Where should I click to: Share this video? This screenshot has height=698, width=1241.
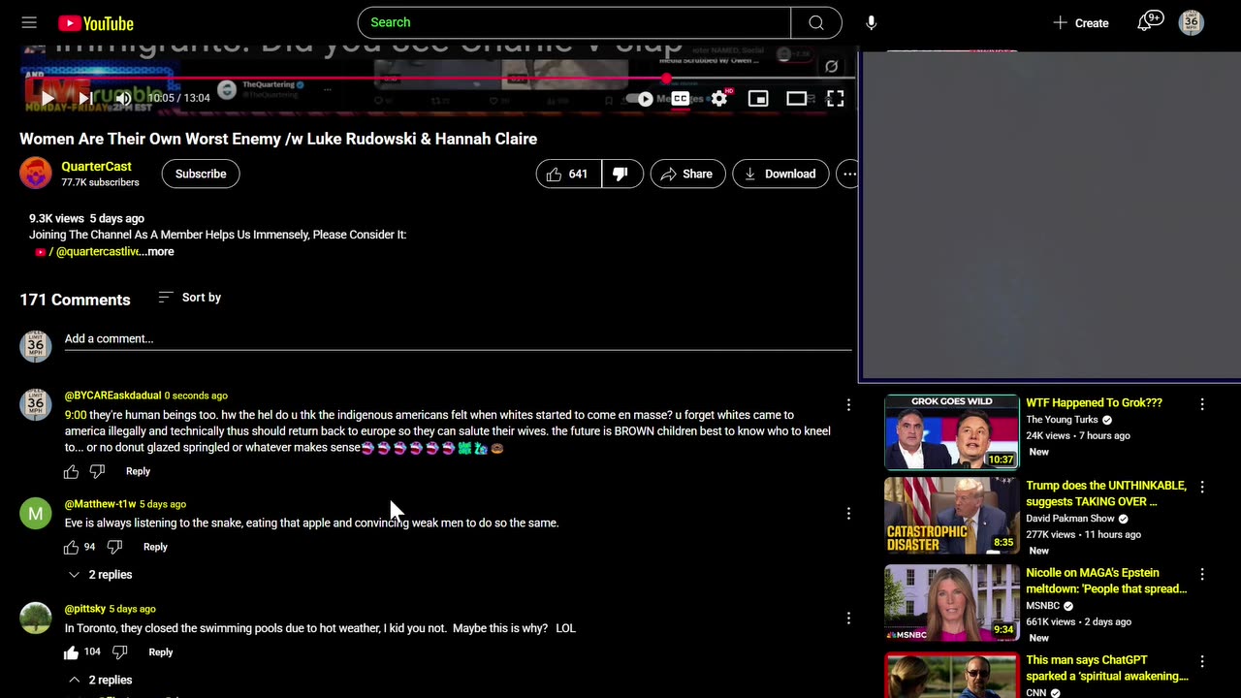coord(687,174)
